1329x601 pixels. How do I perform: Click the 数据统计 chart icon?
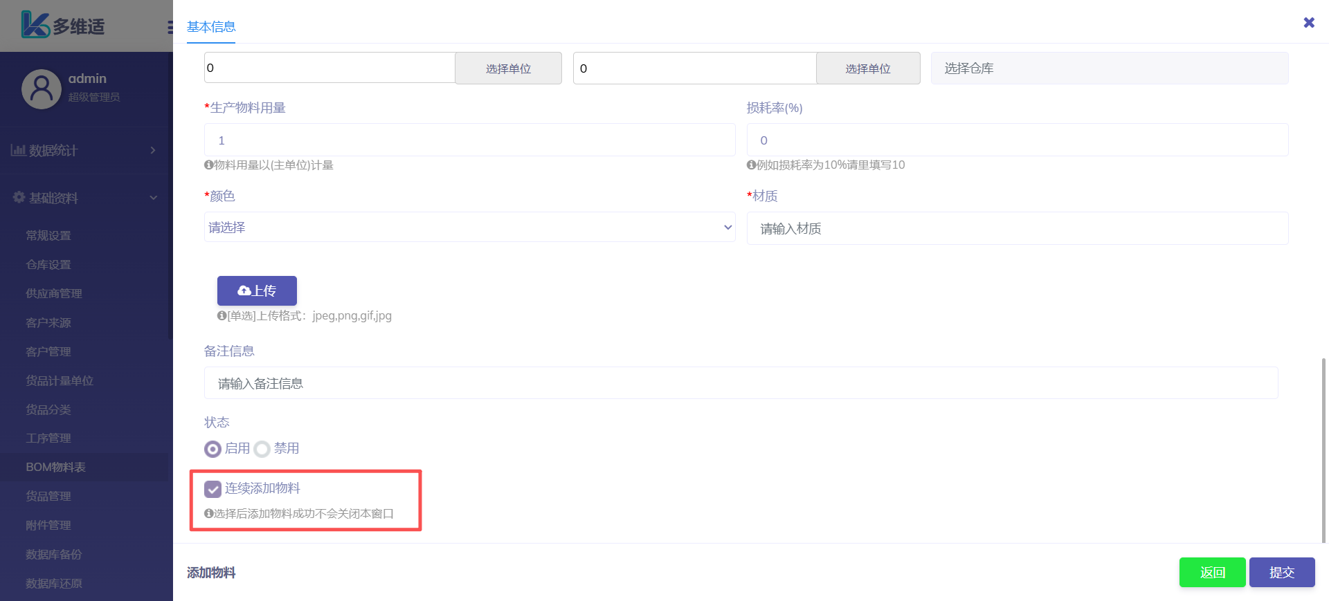(x=18, y=150)
